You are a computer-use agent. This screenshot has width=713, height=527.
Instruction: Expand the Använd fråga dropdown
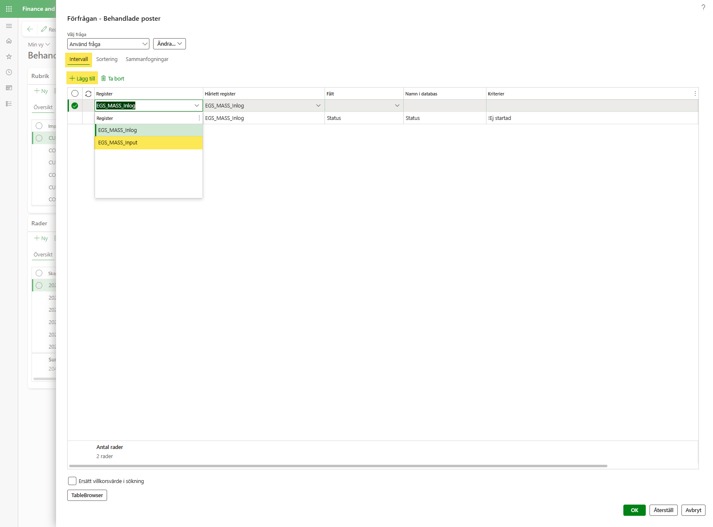pos(145,44)
